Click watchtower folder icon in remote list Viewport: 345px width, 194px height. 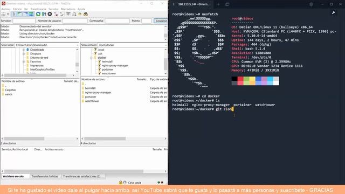(x=83, y=101)
